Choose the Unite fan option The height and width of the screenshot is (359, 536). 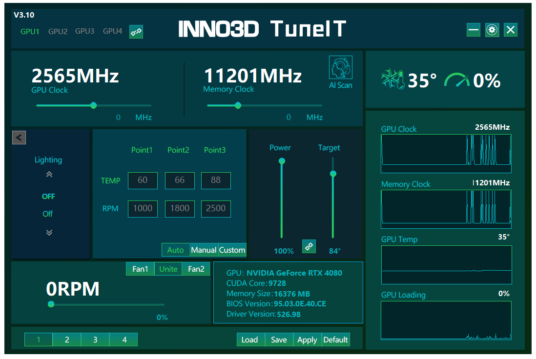pos(168,269)
